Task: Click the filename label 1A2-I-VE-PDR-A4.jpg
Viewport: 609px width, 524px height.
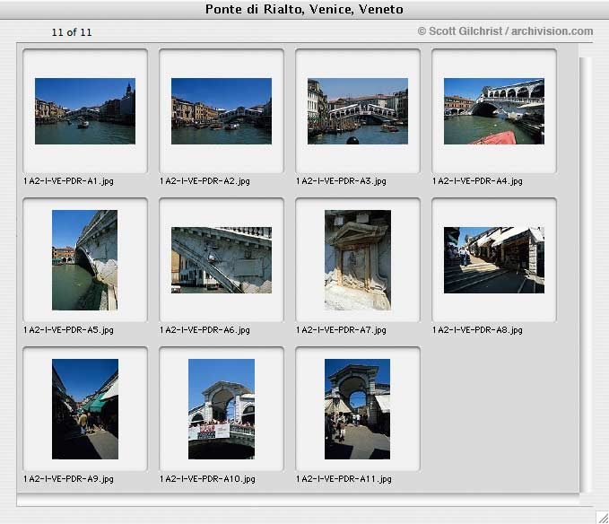Action: [x=478, y=181]
